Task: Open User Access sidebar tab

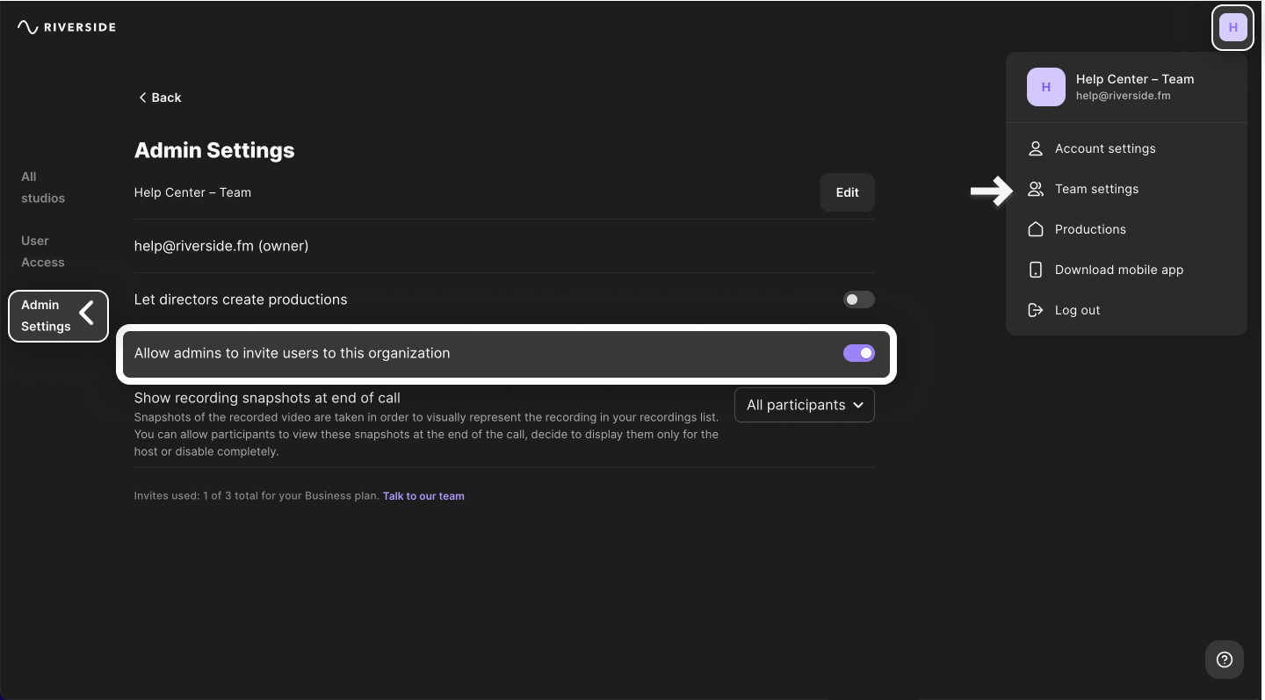Action: click(x=43, y=251)
